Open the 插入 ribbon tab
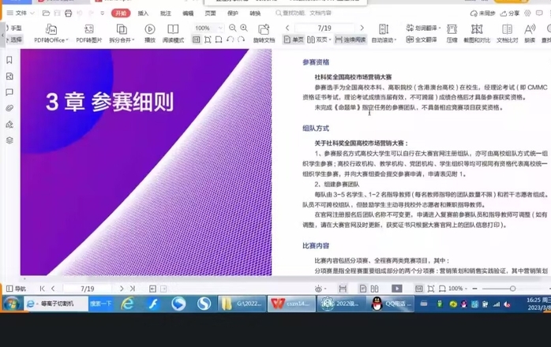 (x=143, y=13)
